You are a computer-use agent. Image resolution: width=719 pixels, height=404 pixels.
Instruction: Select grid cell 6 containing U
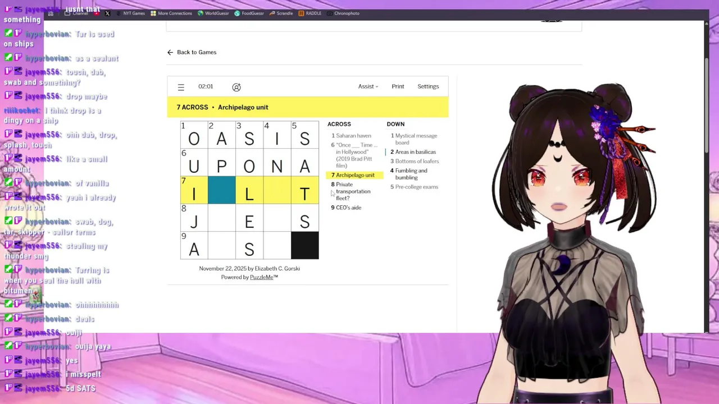(194, 162)
